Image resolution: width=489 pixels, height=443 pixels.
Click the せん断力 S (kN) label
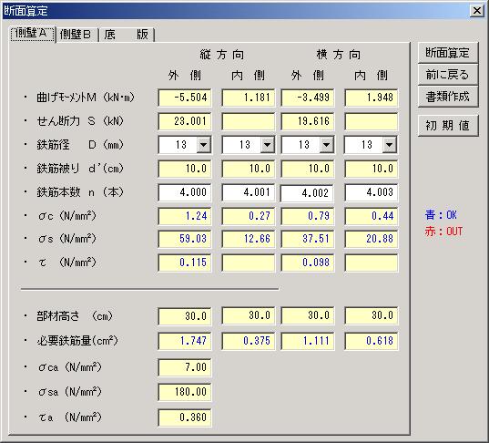coord(80,121)
